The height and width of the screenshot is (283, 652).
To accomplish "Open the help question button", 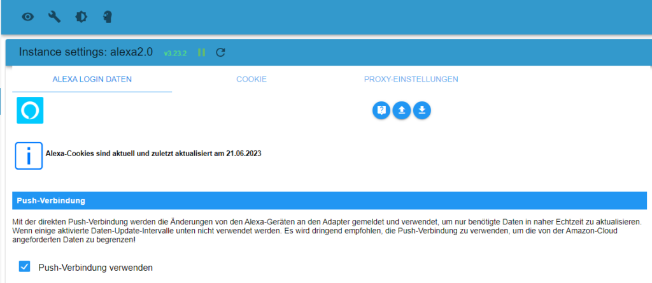I will click(381, 110).
